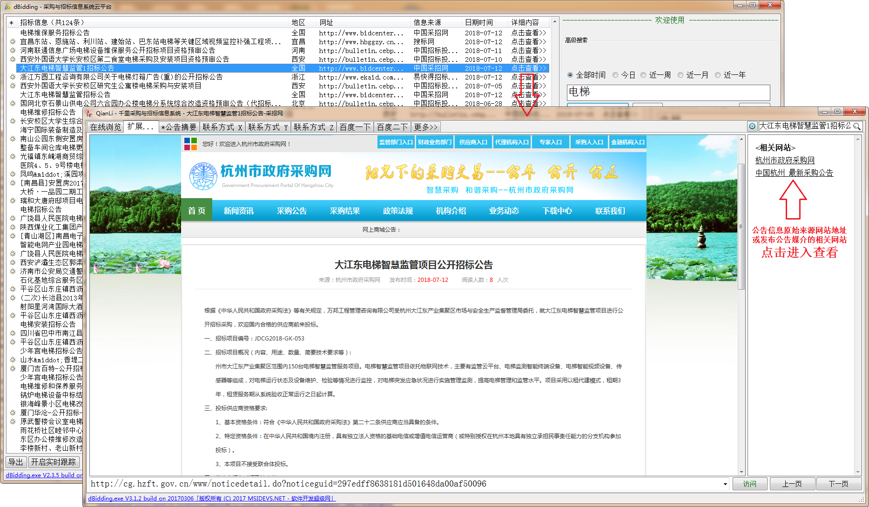Click the marker icon beside the 济南市公安局交通 row
Viewport: 869px width, 507px height.
(x=13, y=272)
